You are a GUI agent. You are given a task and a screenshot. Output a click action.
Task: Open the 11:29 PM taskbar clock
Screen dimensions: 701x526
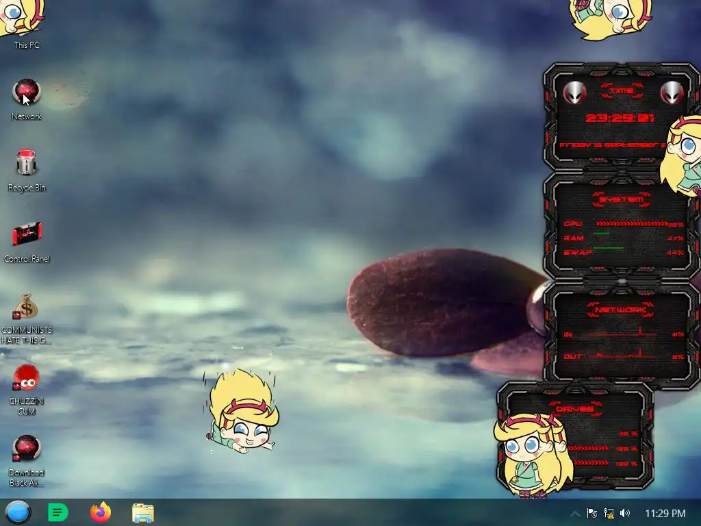pos(665,514)
